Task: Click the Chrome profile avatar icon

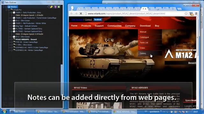Action: coord(72,8)
